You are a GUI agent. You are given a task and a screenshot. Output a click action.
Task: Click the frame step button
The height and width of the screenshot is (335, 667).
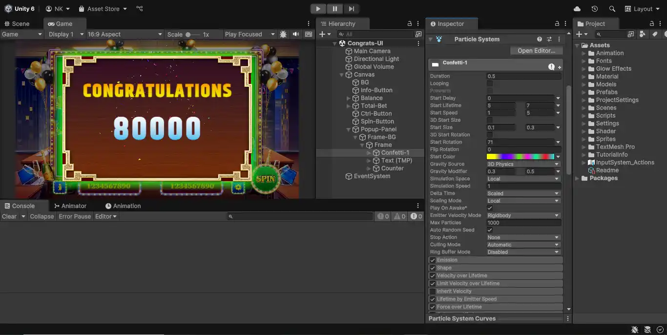[x=351, y=8]
